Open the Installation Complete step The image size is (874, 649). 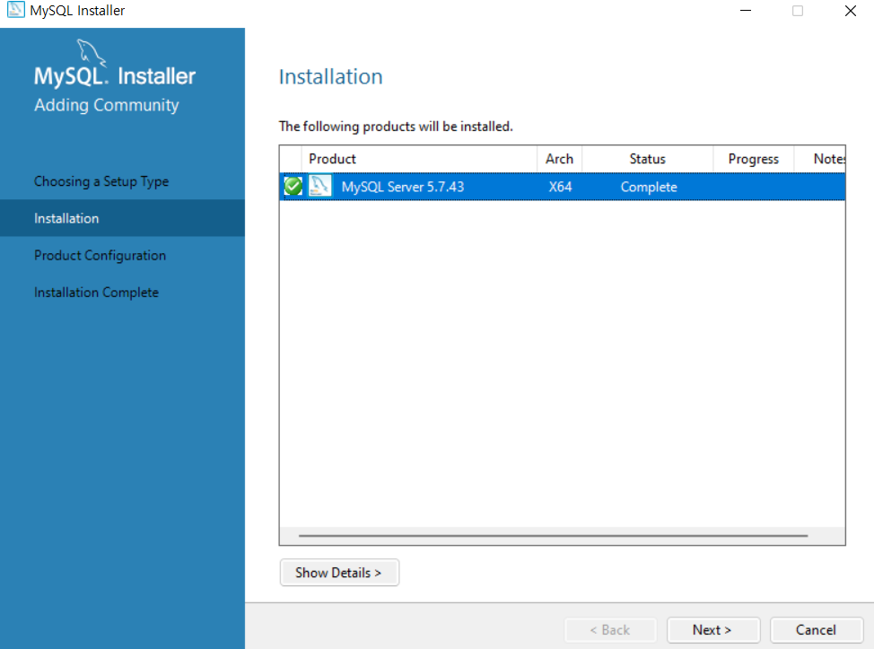tap(96, 292)
